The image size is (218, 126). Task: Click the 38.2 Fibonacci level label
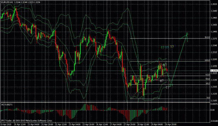[x=208, y=83]
